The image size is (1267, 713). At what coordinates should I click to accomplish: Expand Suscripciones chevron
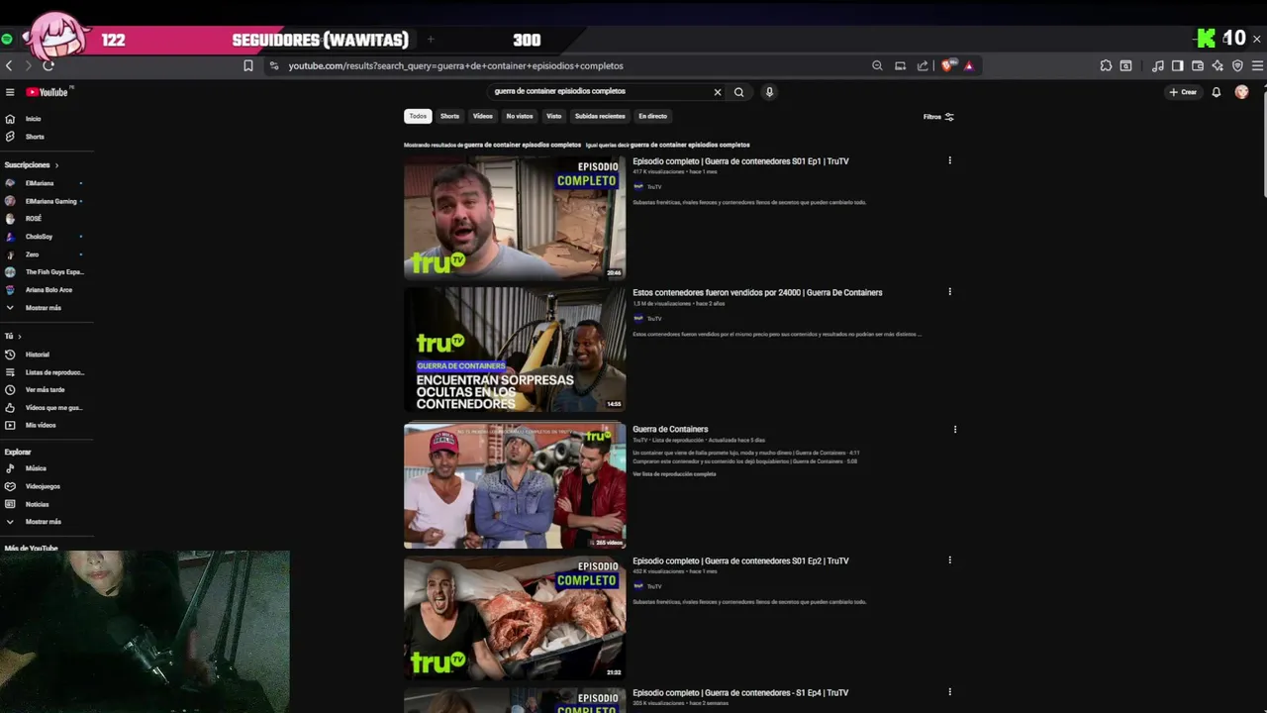[x=56, y=165]
